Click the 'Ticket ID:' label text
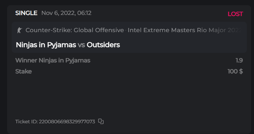The image size is (254, 134). (26, 122)
